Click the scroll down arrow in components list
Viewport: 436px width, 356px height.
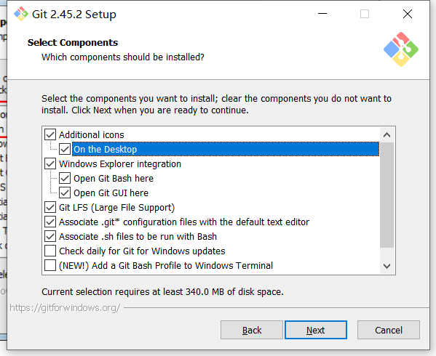[387, 266]
